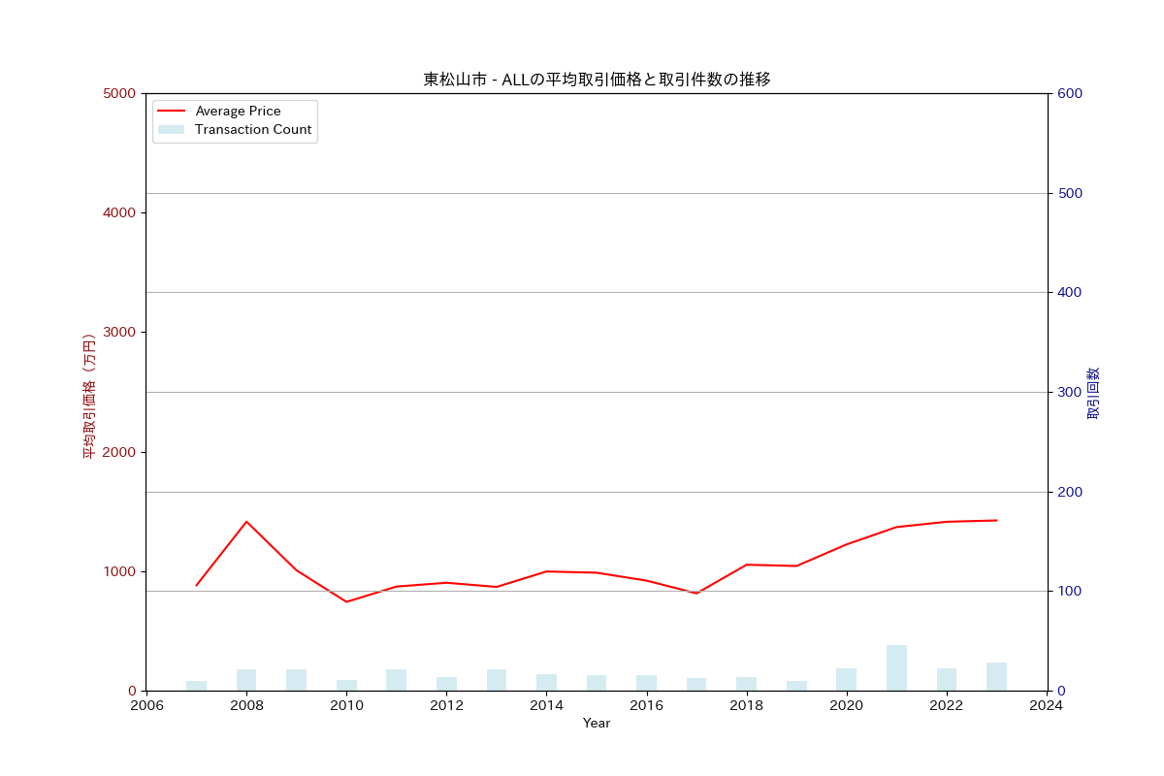Click the 3000 tick on left axis
The image size is (1164, 776).
click(120, 333)
